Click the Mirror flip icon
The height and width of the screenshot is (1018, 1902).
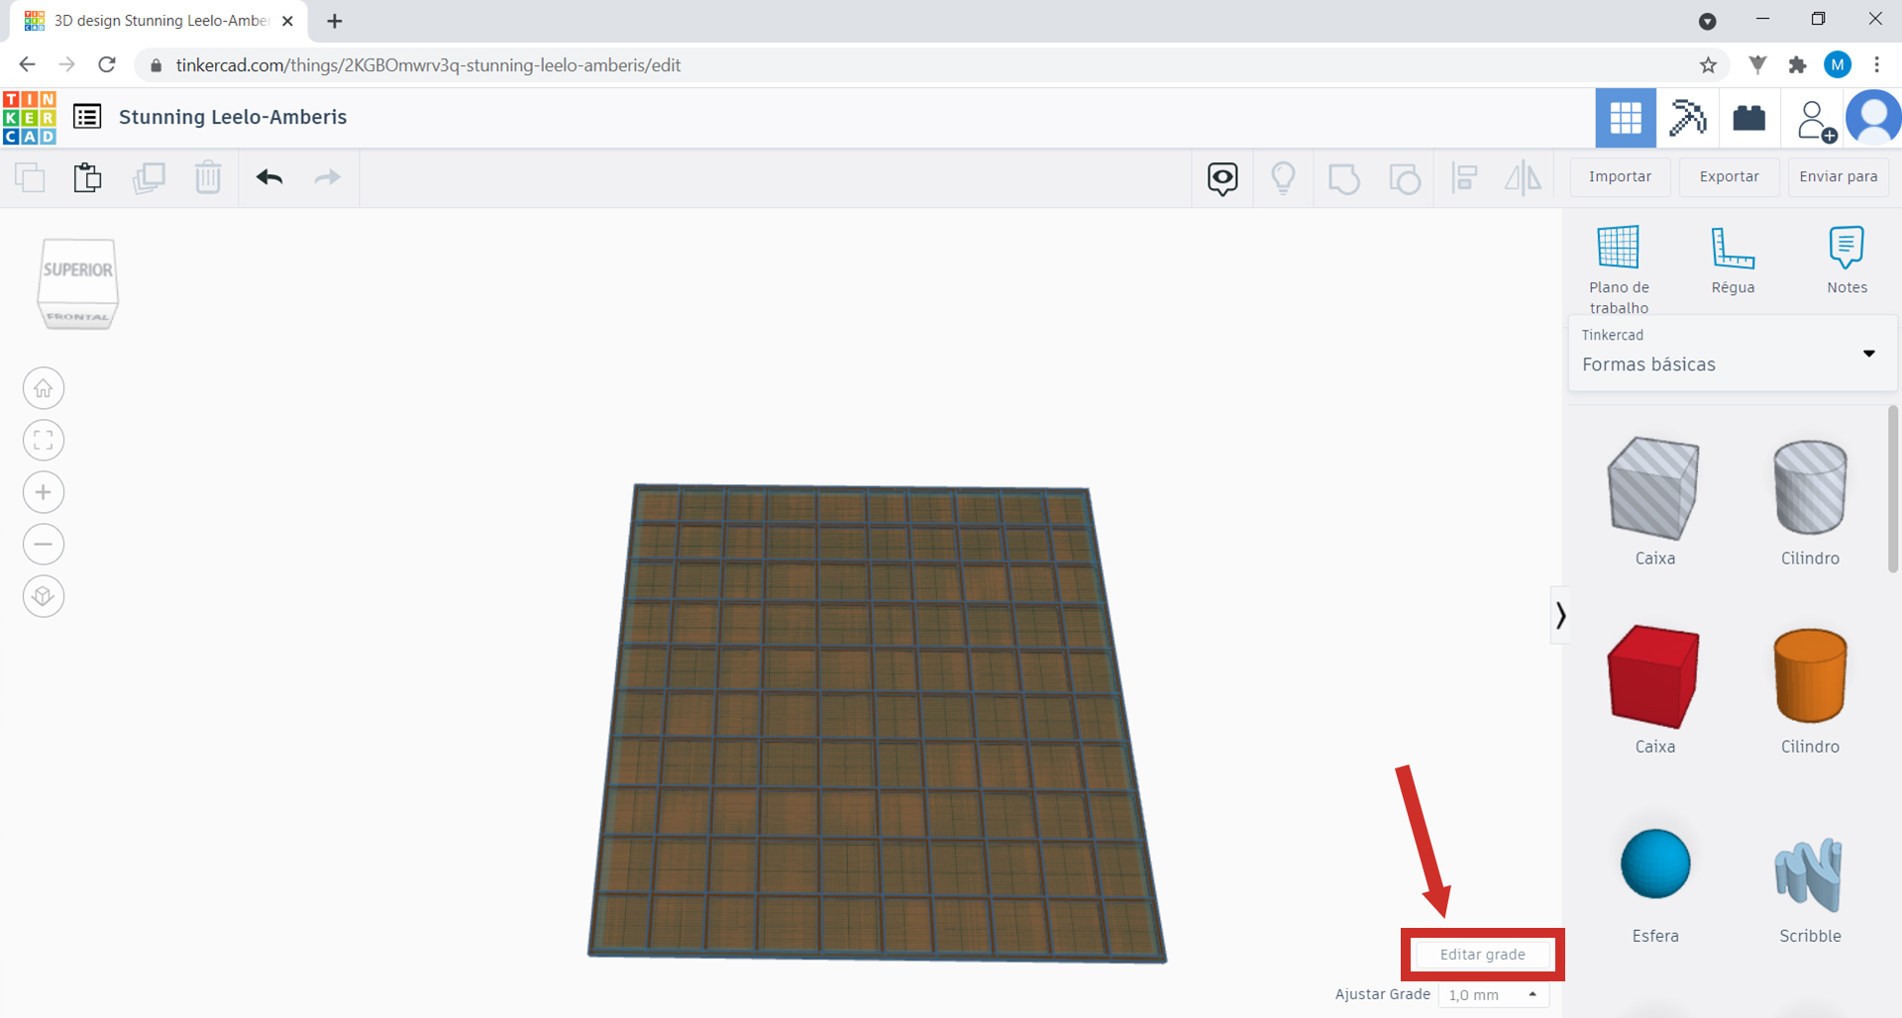click(1523, 178)
